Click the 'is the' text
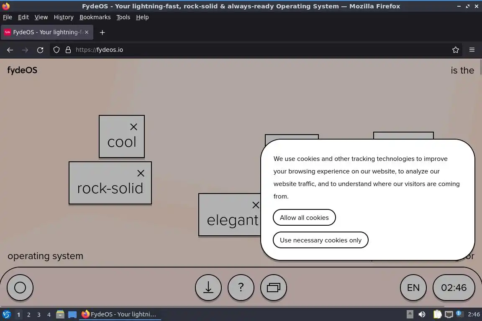Image resolution: width=482 pixels, height=321 pixels. pyautogui.click(x=462, y=70)
